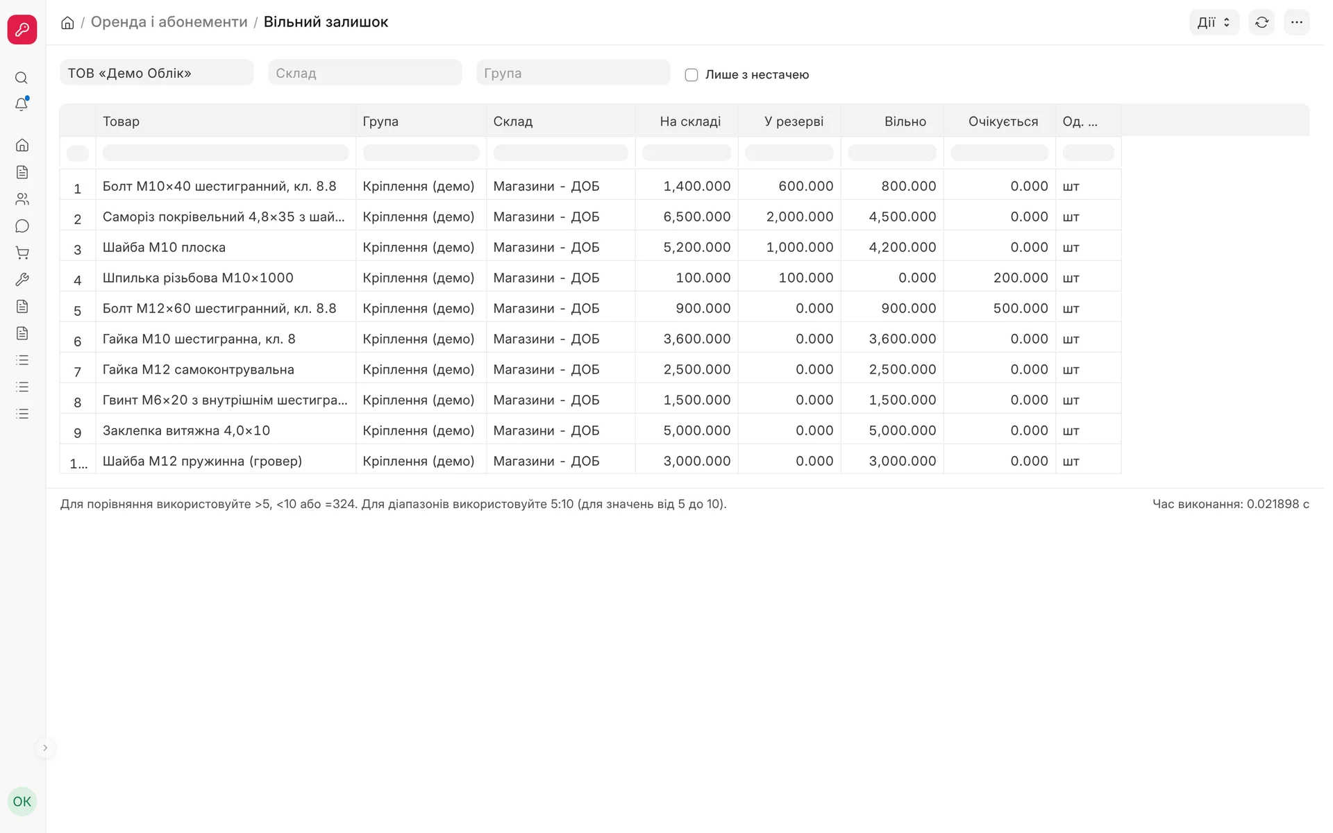Click the 'Товар' column filter box
The width and height of the screenshot is (1333, 833).
(226, 153)
